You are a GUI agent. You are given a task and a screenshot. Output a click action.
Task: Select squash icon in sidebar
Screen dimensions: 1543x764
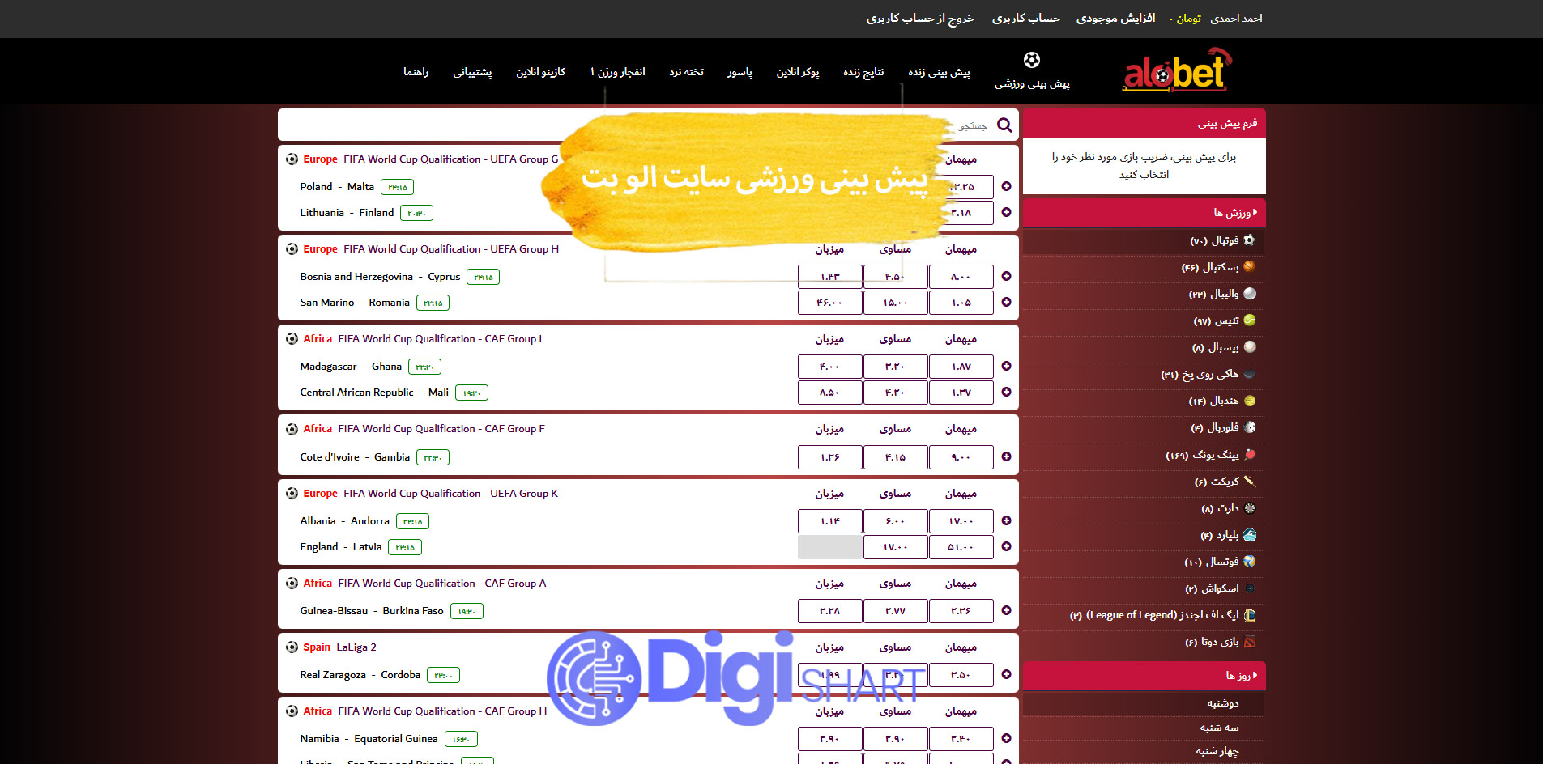pyautogui.click(x=1250, y=588)
